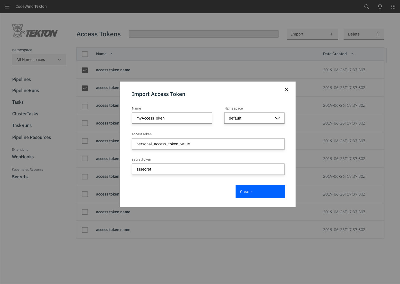Toggle the Name column sort arrow
The image size is (400, 284).
tap(111, 54)
